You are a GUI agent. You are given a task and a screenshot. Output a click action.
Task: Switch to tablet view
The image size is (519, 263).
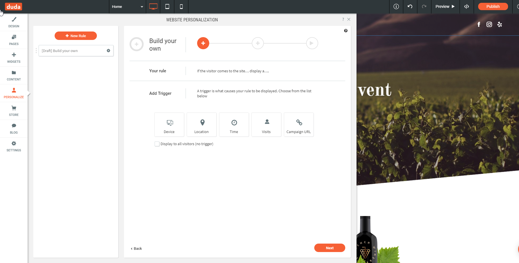pyautogui.click(x=167, y=6)
